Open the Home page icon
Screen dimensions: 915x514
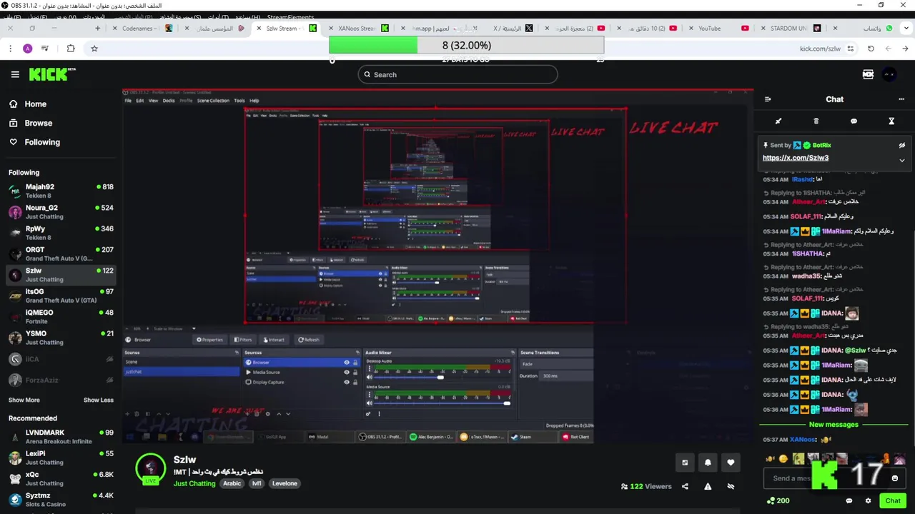click(14, 104)
